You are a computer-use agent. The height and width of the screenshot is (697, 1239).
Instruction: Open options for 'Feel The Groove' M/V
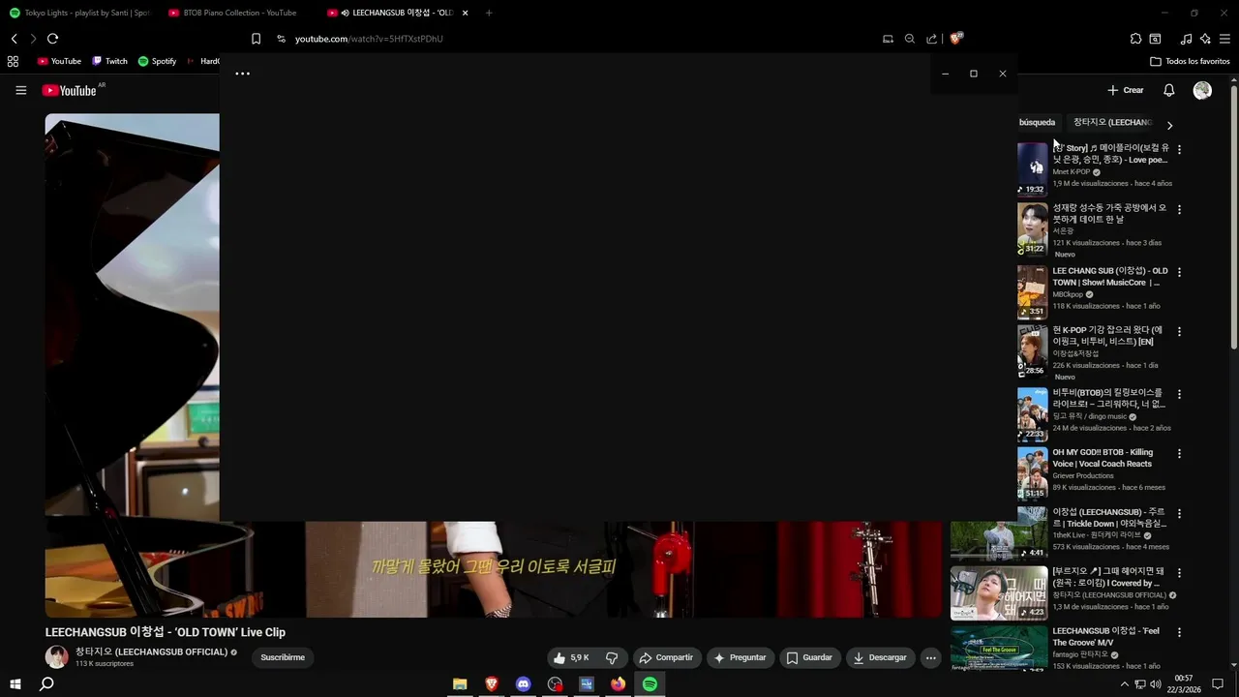tap(1179, 632)
